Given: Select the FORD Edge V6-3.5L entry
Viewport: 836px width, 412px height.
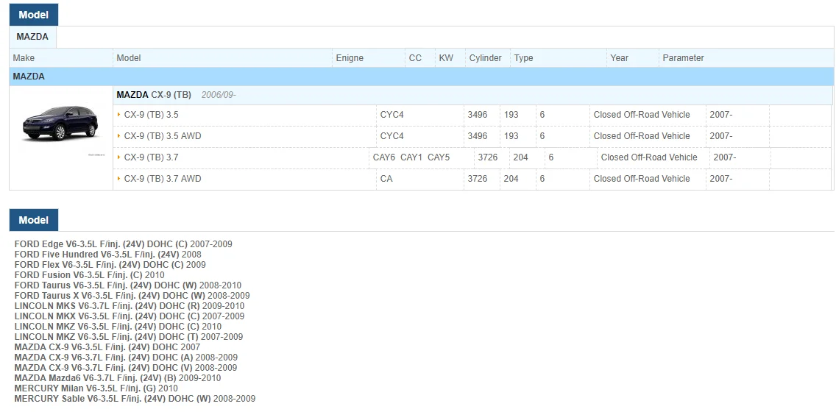Looking at the screenshot, I should 123,244.
